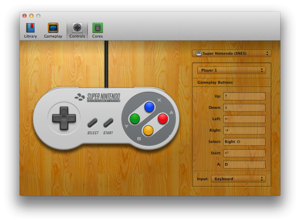The image size is (300, 223).
Task: Minimize the window with yellow button
Action: (31, 16)
